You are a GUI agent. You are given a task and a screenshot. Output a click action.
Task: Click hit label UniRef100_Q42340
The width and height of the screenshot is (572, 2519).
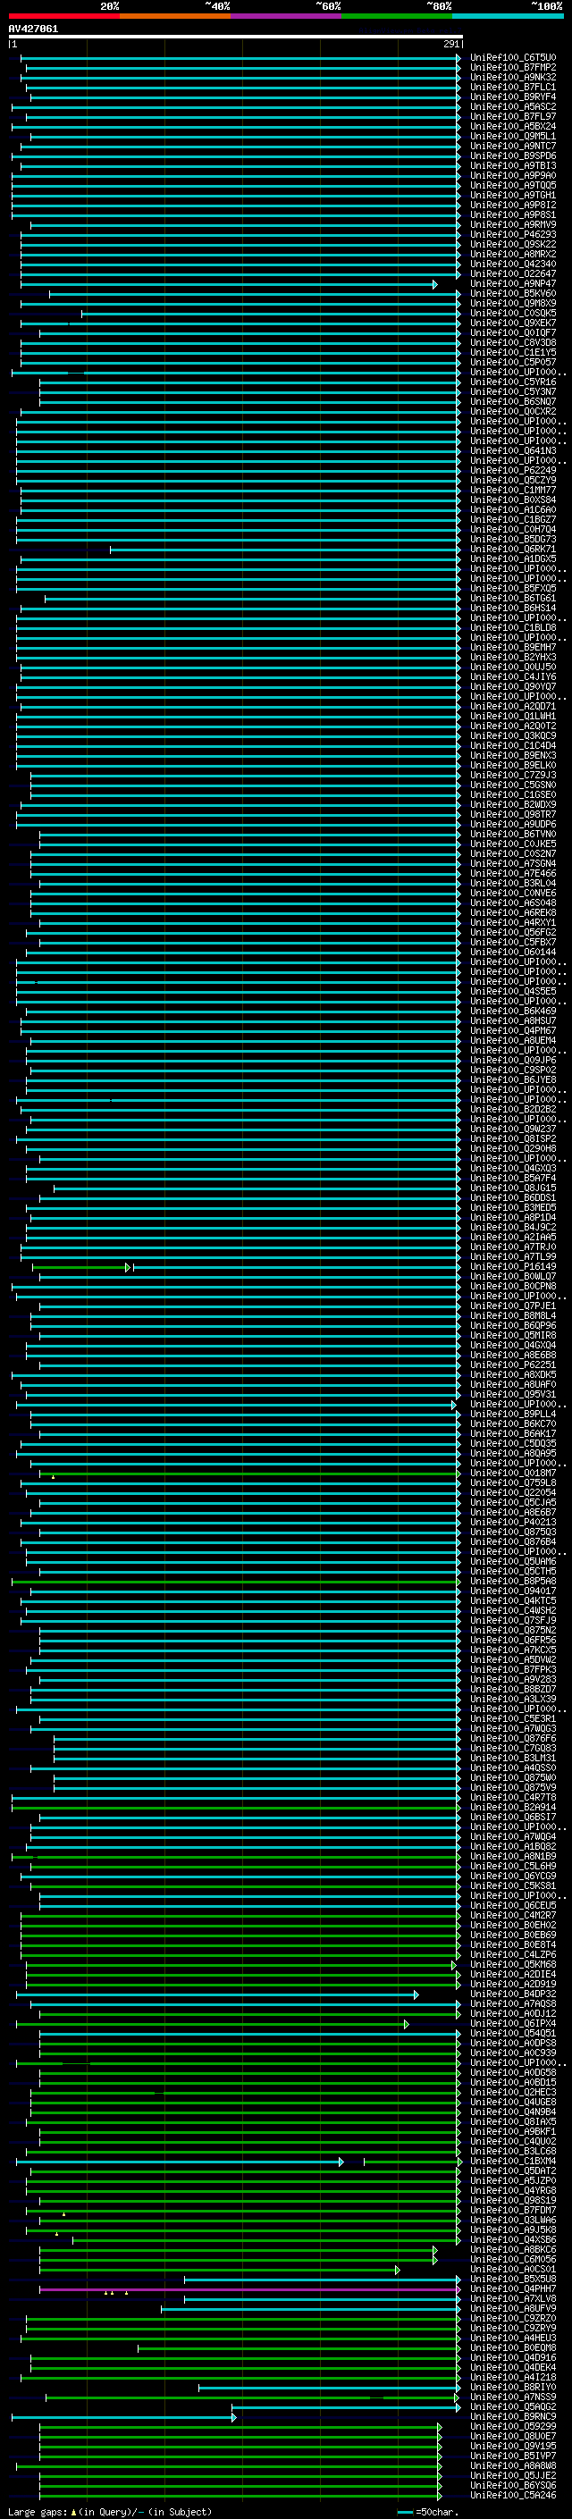pos(513,264)
